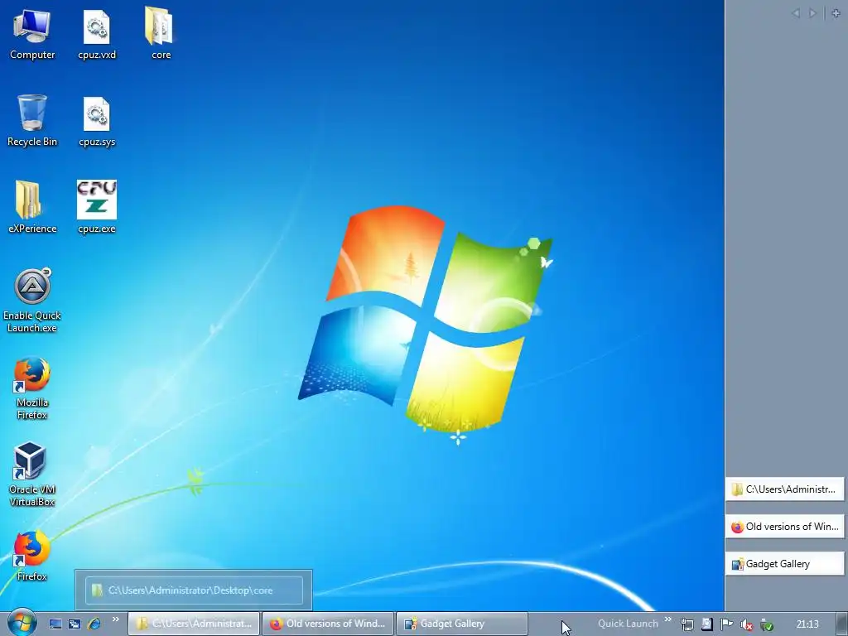Open the Windows Start orb
This screenshot has height=636, width=848.
click(x=22, y=624)
